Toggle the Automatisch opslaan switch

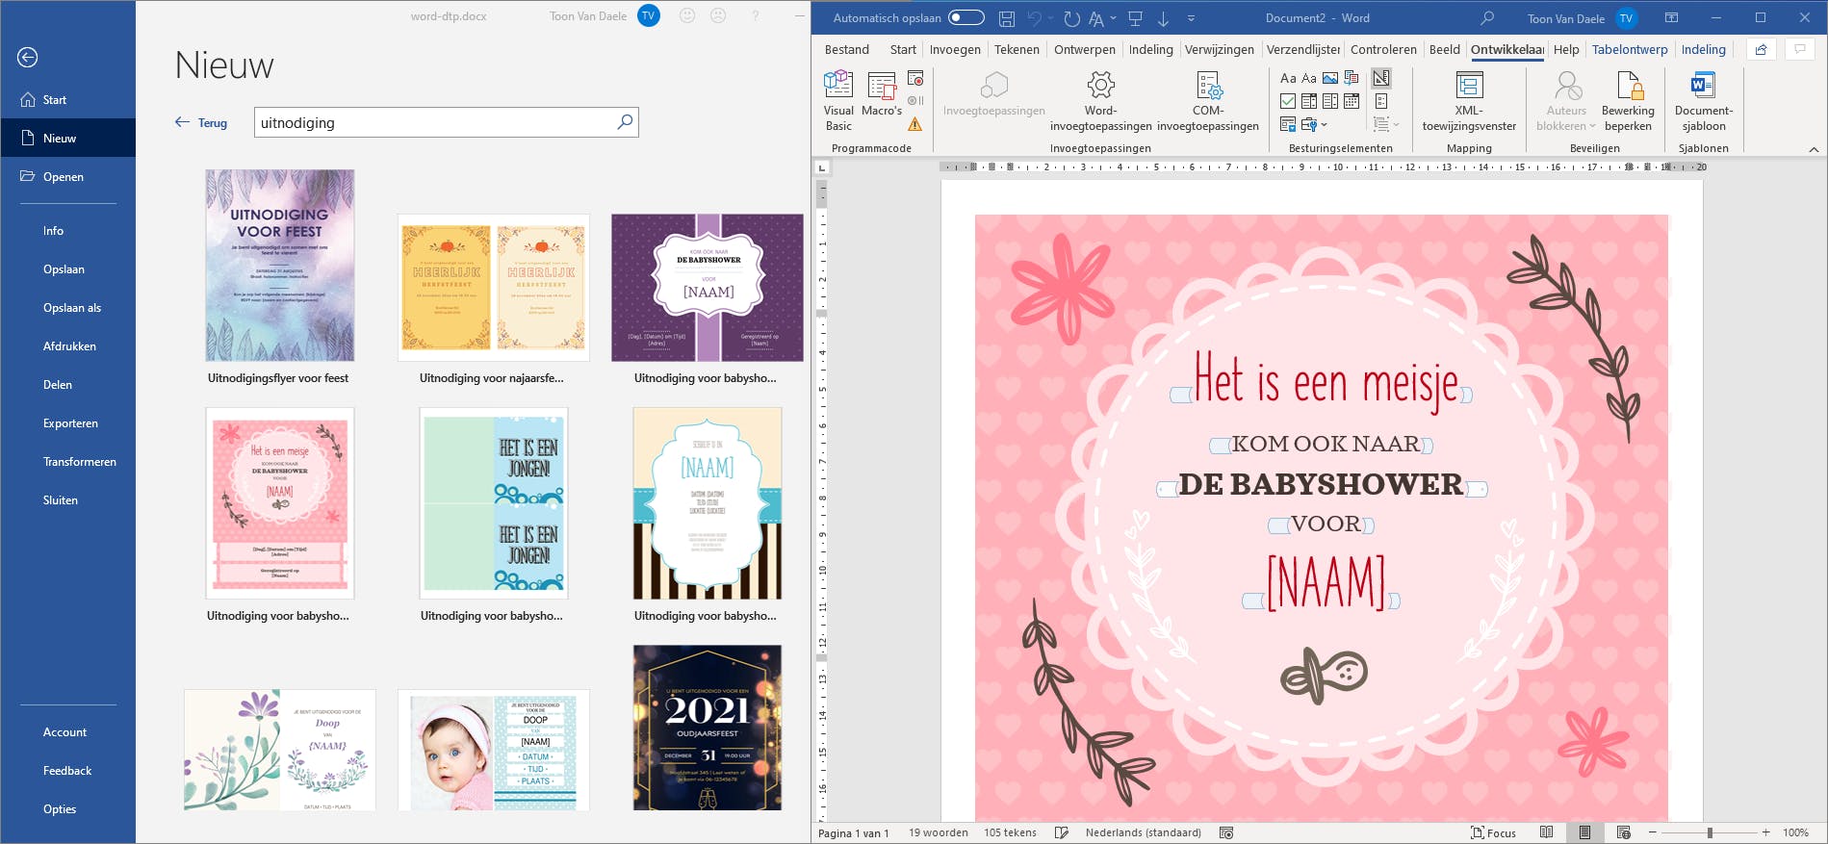click(x=965, y=17)
